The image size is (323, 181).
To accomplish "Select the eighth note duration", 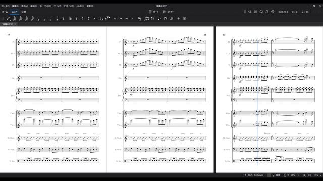I will 32,19.
